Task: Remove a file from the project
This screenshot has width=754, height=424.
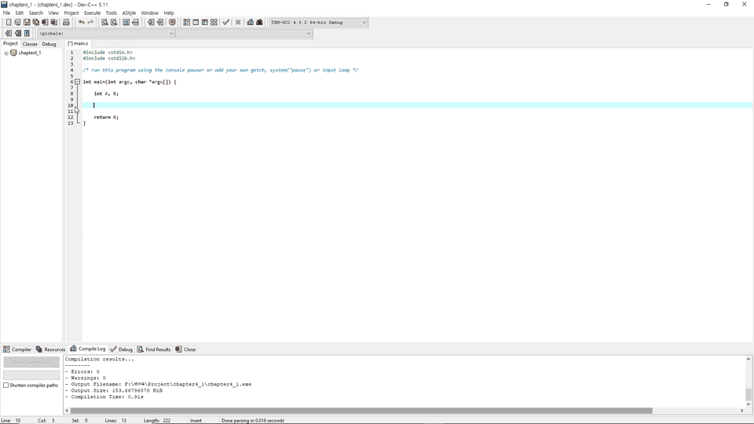Action: [x=159, y=22]
